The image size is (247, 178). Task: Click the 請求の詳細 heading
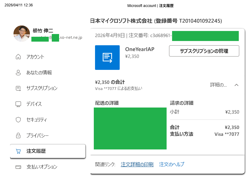(182, 103)
